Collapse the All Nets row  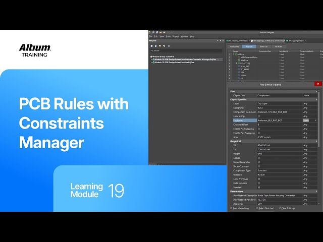pyautogui.click(x=234, y=54)
